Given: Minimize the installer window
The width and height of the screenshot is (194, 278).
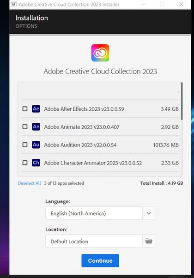Looking at the screenshot, I should click(x=143, y=5).
